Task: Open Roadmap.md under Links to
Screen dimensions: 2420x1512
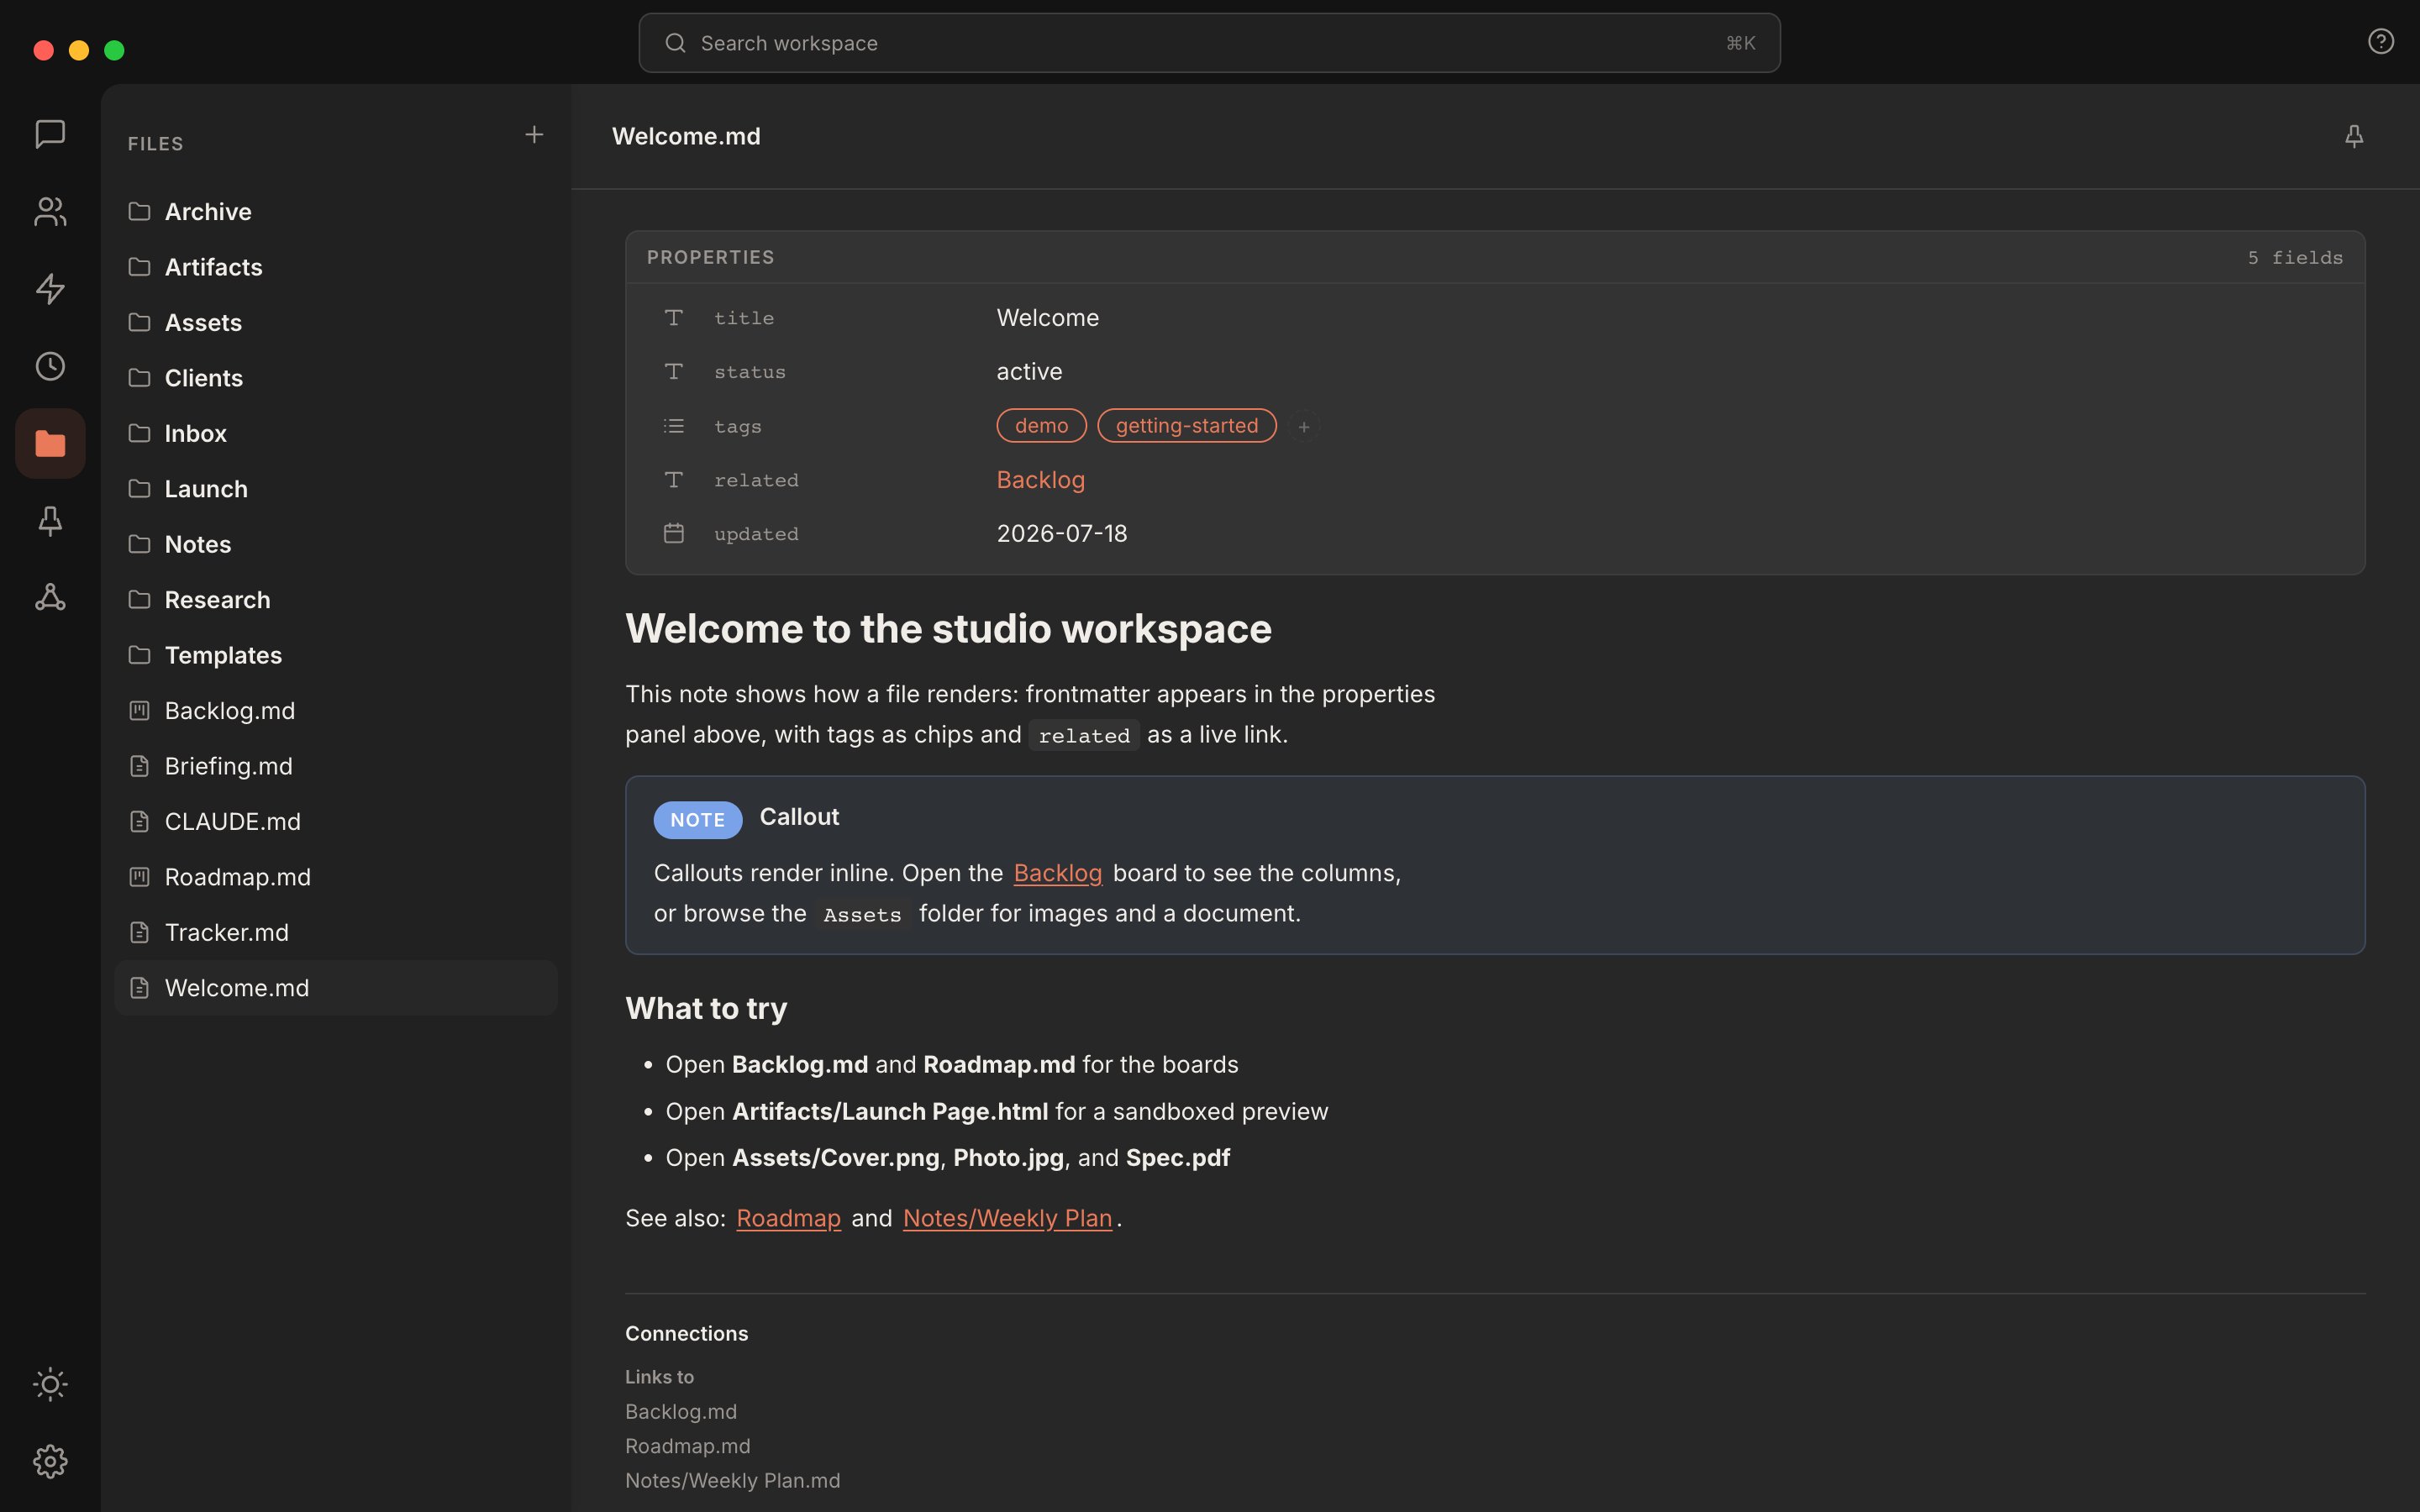Action: [x=687, y=1446]
